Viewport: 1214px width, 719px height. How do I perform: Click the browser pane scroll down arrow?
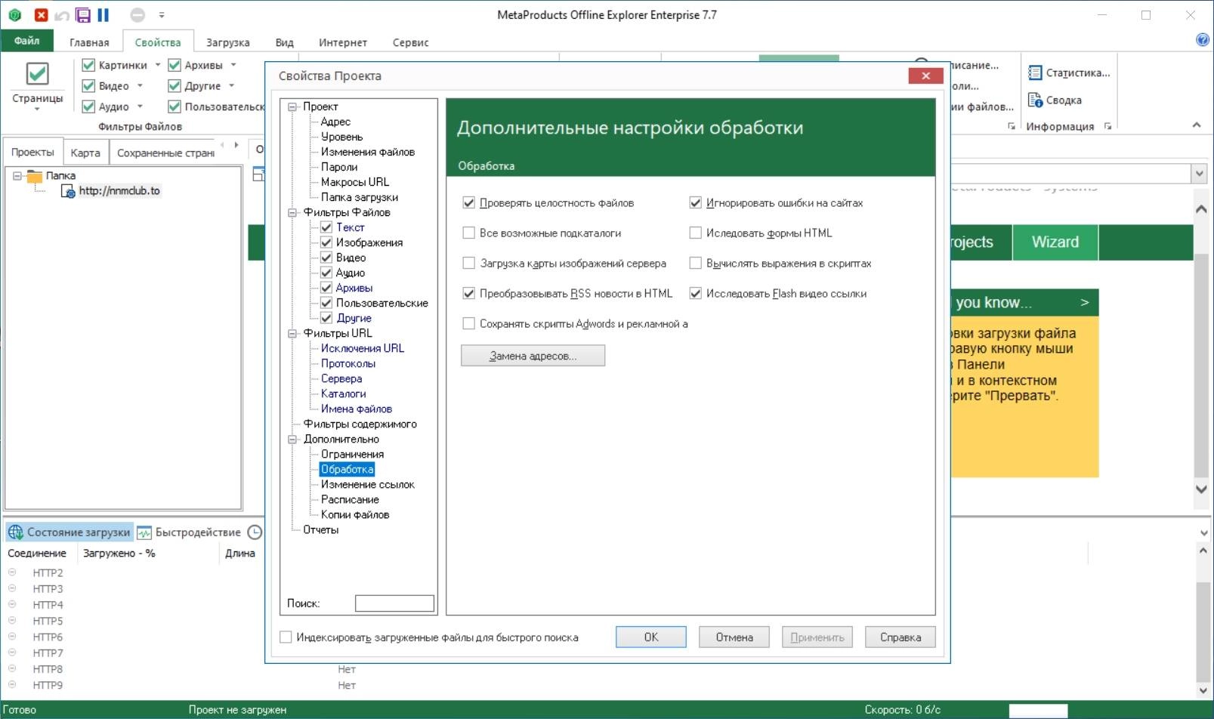[1201, 489]
